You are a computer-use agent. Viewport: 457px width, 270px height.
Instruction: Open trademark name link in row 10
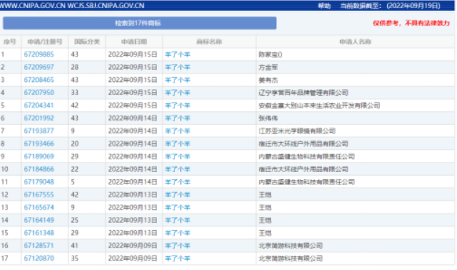177,170
